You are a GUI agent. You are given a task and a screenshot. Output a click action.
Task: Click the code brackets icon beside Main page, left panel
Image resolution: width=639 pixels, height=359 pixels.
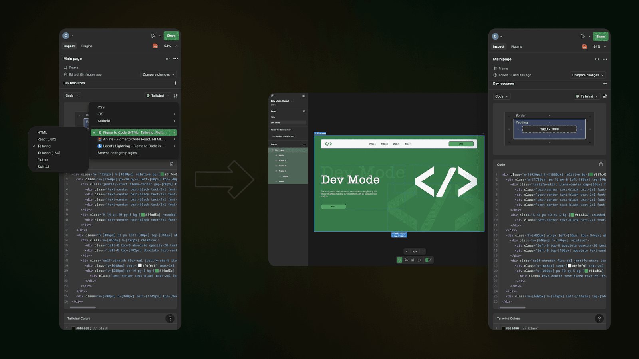pyautogui.click(x=168, y=59)
